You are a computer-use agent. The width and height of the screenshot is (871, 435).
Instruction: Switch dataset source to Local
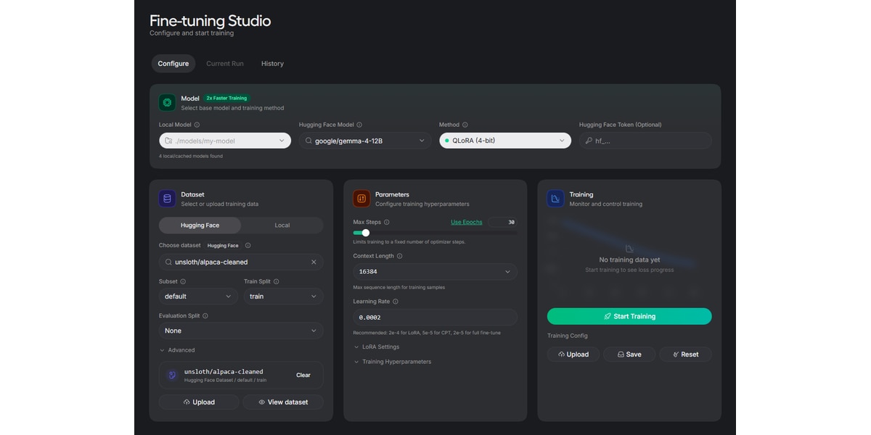[x=282, y=225]
